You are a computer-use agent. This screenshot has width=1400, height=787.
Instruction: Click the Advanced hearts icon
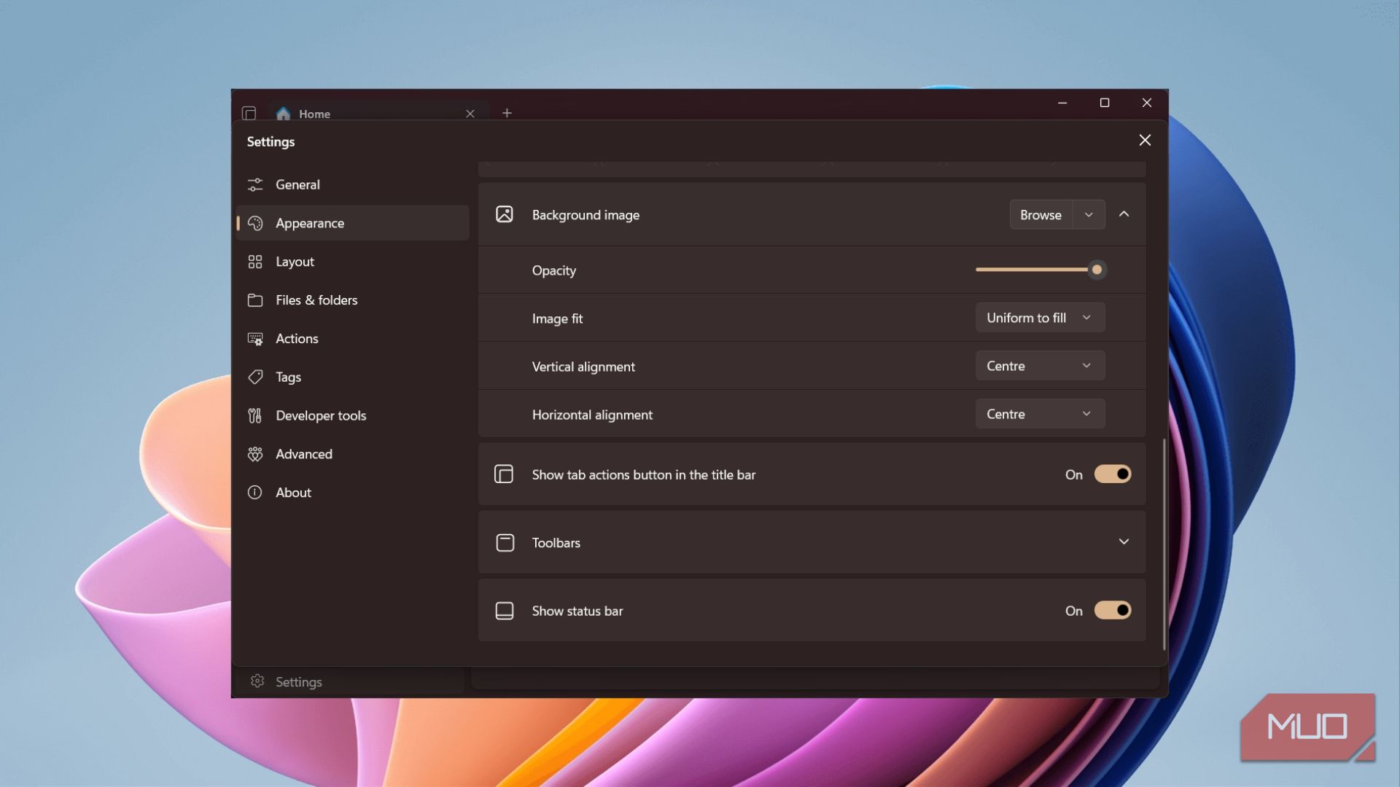[x=255, y=455]
